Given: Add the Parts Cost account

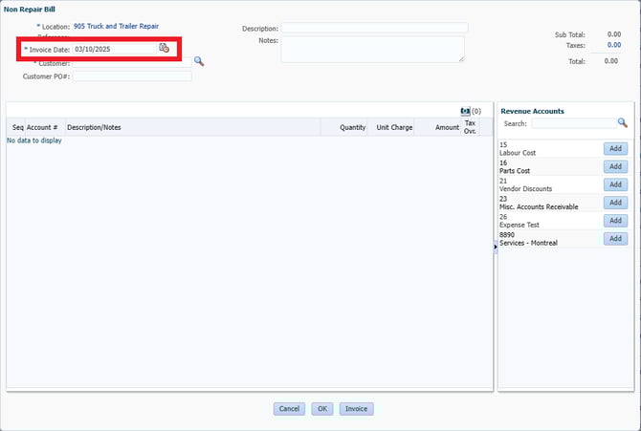Looking at the screenshot, I should pos(615,166).
